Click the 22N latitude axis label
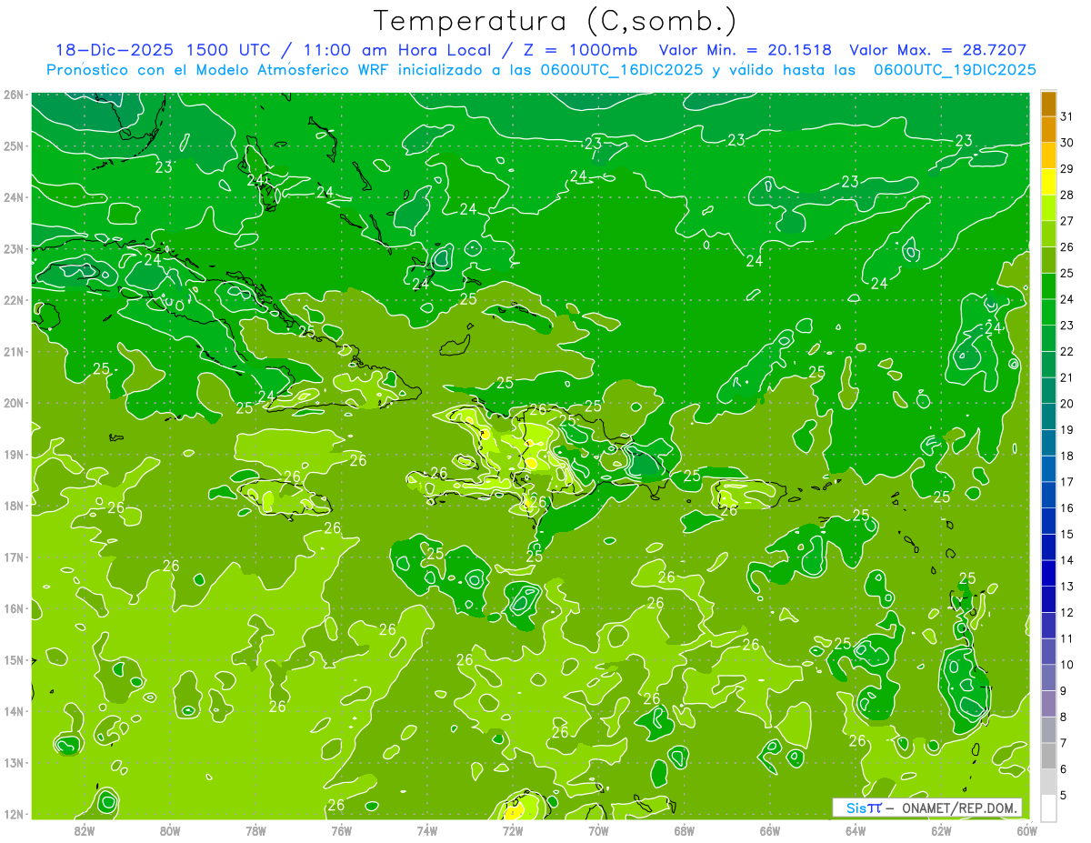 pyautogui.click(x=13, y=300)
